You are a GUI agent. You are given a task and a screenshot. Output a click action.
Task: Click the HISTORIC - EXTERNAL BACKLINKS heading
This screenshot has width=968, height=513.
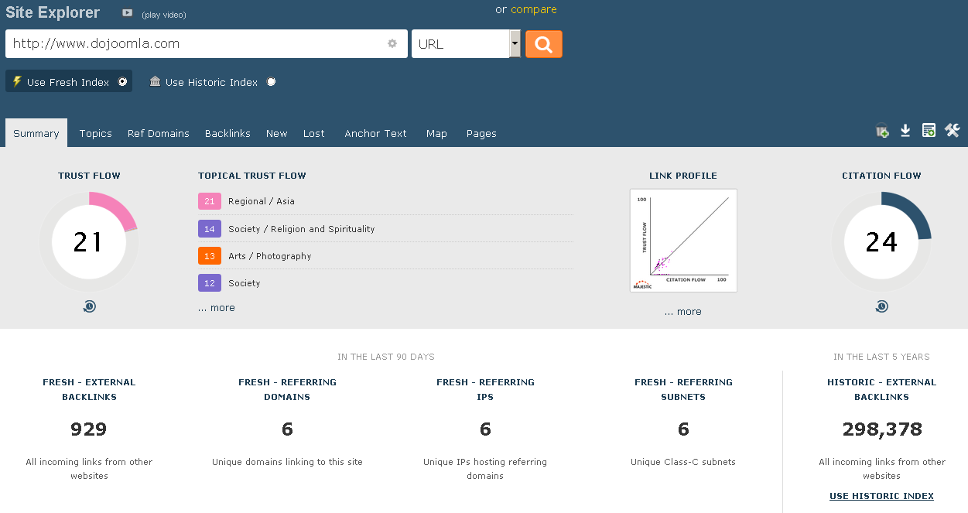tap(881, 389)
